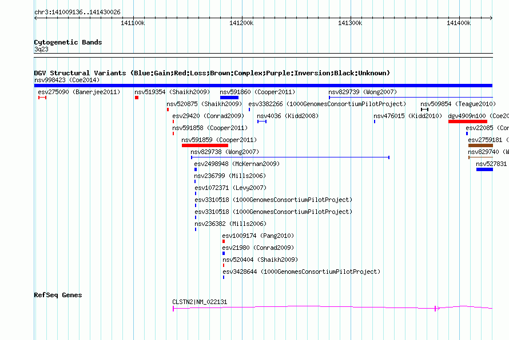Click the 141300k ruler position
Screen dimensions: 509x340
(350, 23)
